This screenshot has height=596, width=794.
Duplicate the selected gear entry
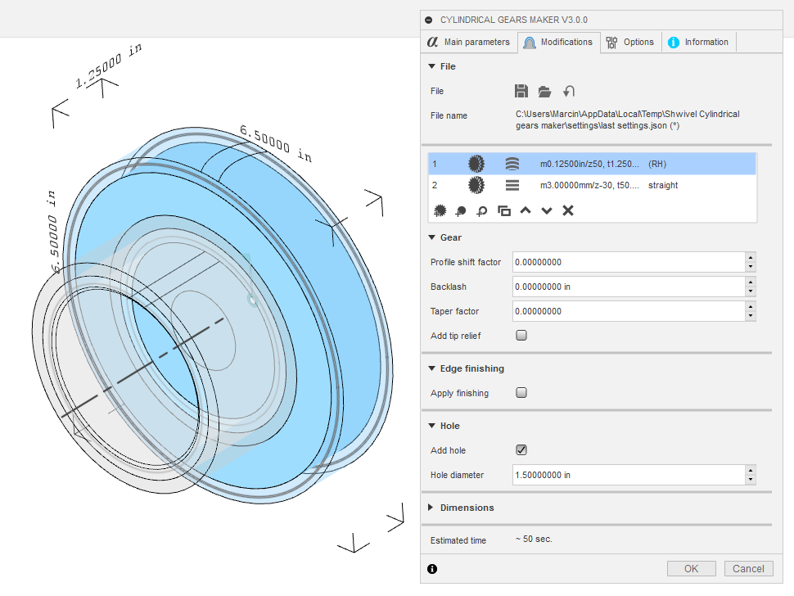coord(504,210)
